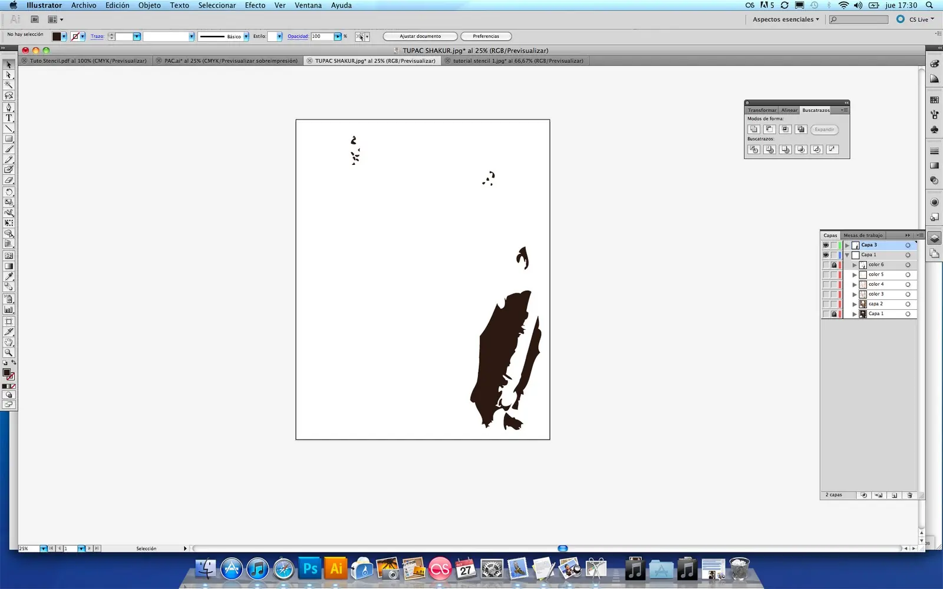This screenshot has width=943, height=589.
Task: Show the hidden color 3 sublayer
Action: pyautogui.click(x=826, y=294)
